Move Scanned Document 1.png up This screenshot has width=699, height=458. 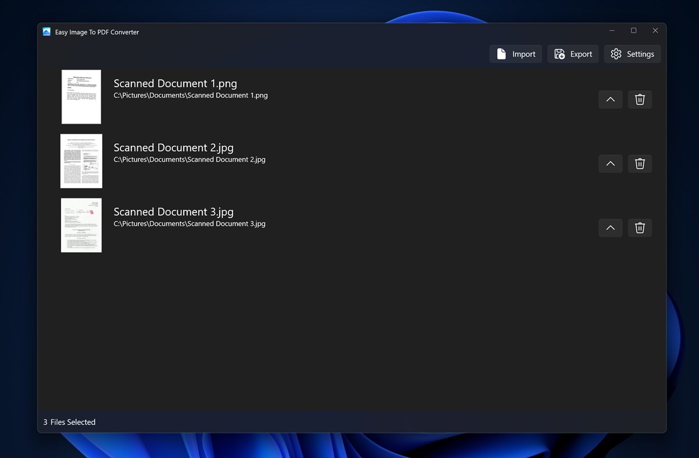(x=610, y=100)
